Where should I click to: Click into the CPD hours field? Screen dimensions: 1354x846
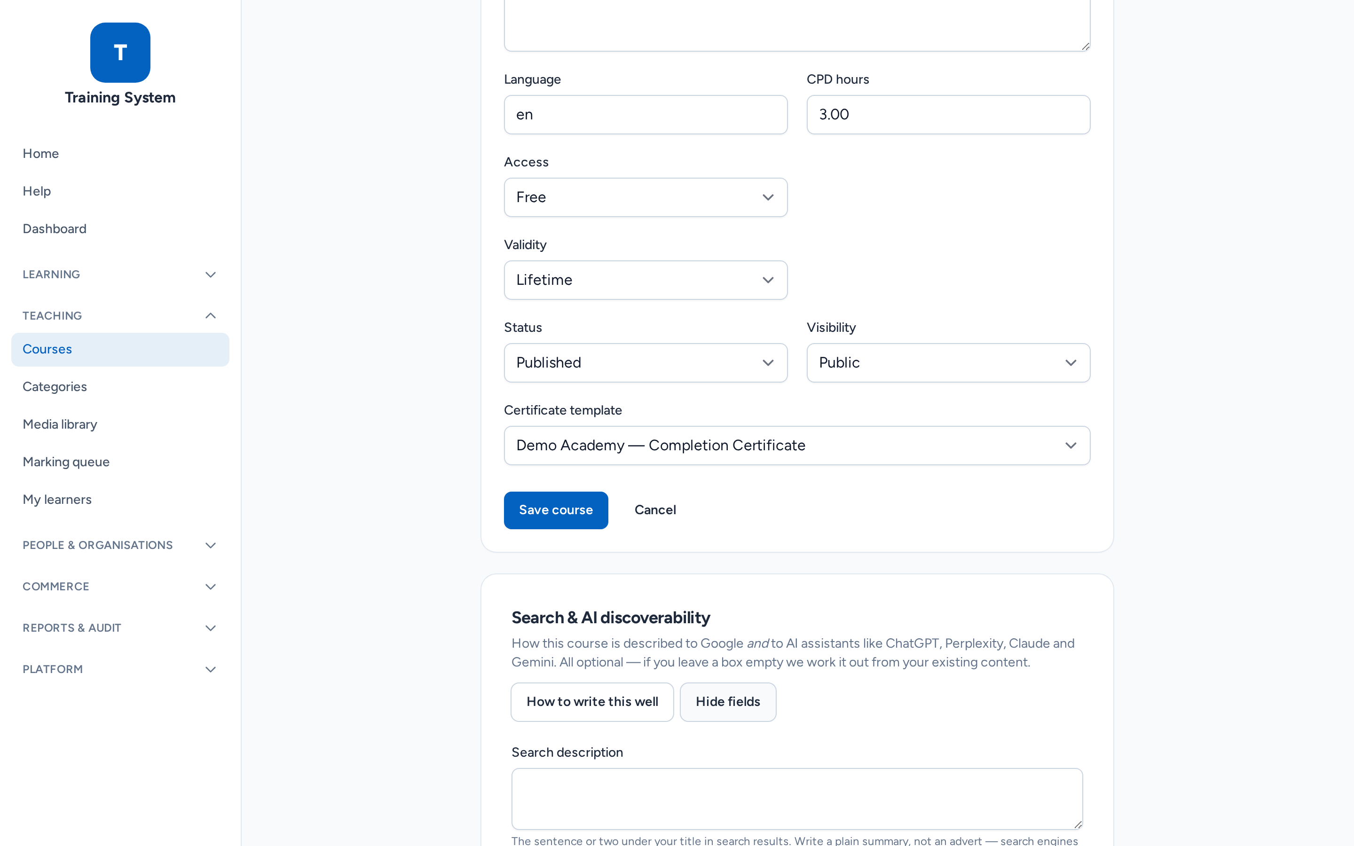tap(948, 115)
